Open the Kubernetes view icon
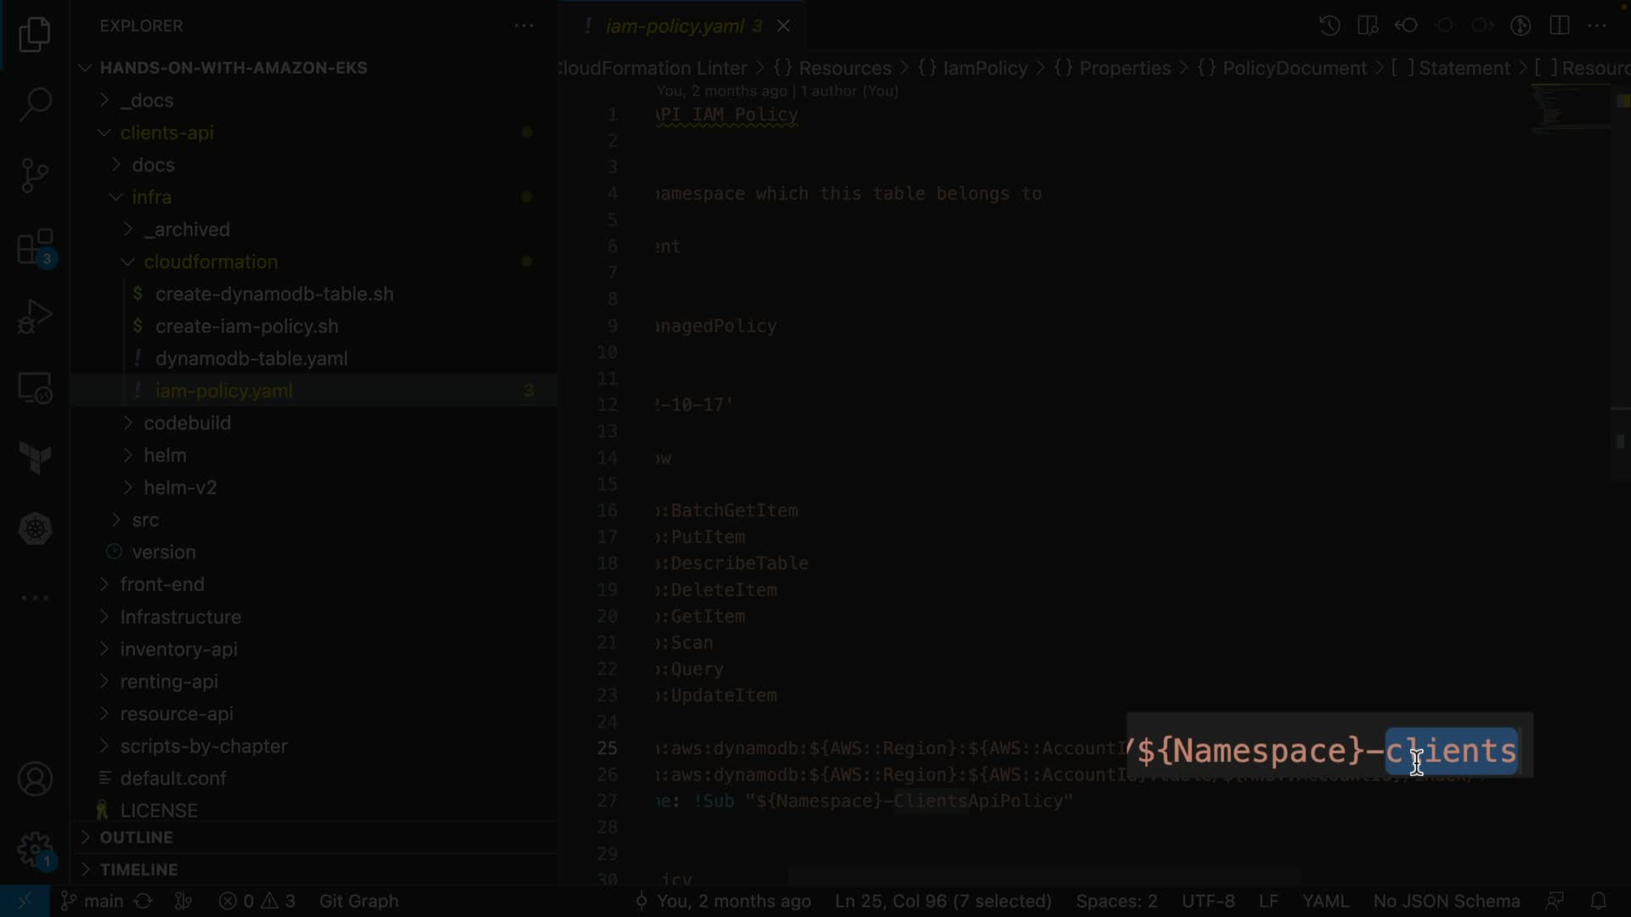 pyautogui.click(x=35, y=529)
